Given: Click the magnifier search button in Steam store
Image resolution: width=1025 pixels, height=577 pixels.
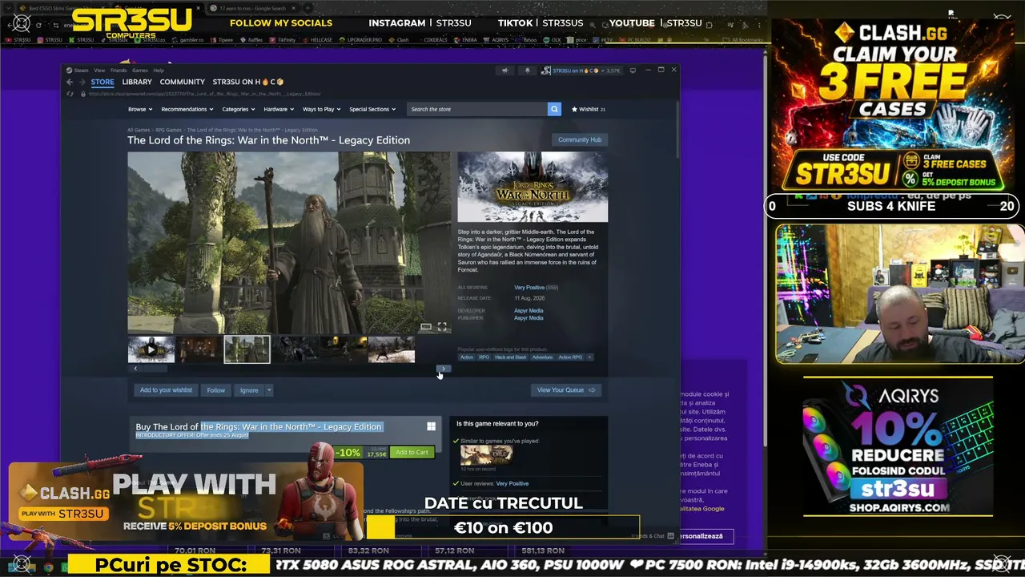Looking at the screenshot, I should click(554, 109).
